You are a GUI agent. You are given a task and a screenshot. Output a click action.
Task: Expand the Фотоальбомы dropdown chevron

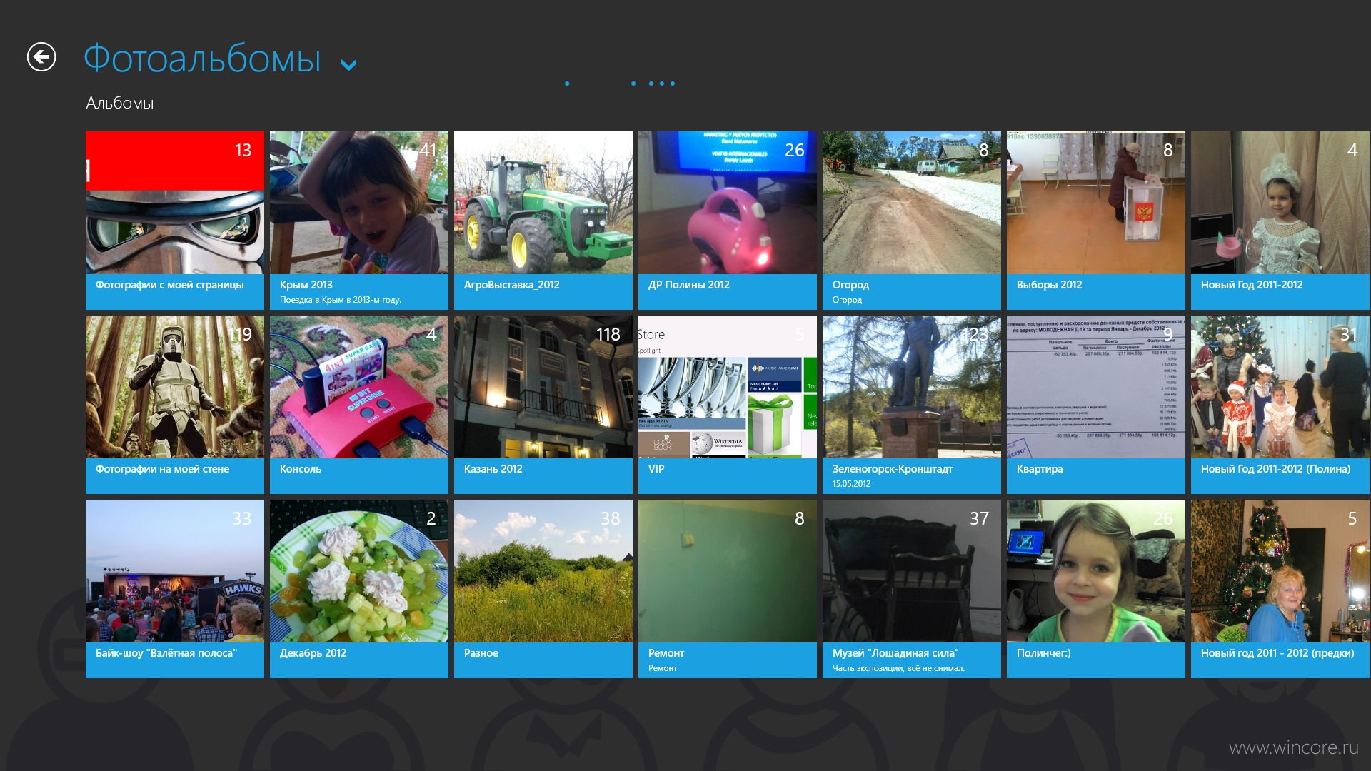coord(348,66)
